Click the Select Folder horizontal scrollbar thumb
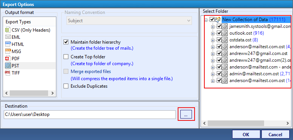 click(x=236, y=123)
